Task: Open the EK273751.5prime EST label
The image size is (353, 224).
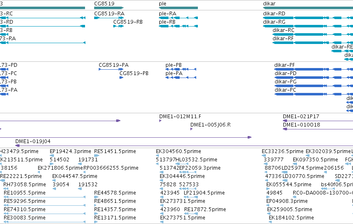Action: [183, 218]
